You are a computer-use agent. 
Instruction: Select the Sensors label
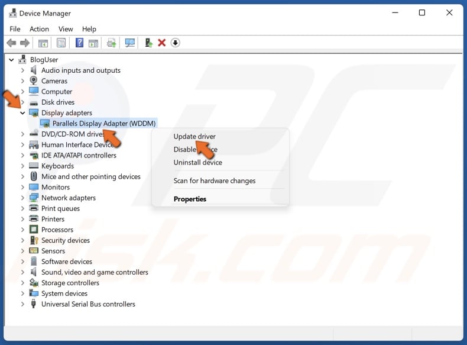53,251
